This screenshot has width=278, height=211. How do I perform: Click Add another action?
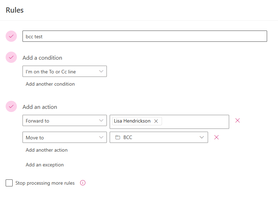click(x=47, y=150)
